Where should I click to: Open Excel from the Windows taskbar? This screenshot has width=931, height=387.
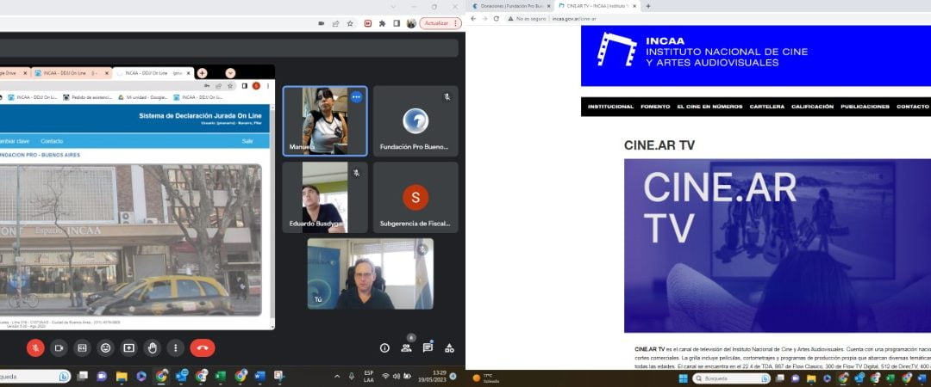pyautogui.click(x=221, y=376)
